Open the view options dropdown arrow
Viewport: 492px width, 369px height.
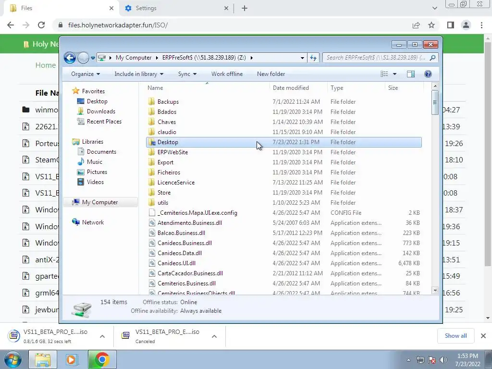tap(395, 74)
